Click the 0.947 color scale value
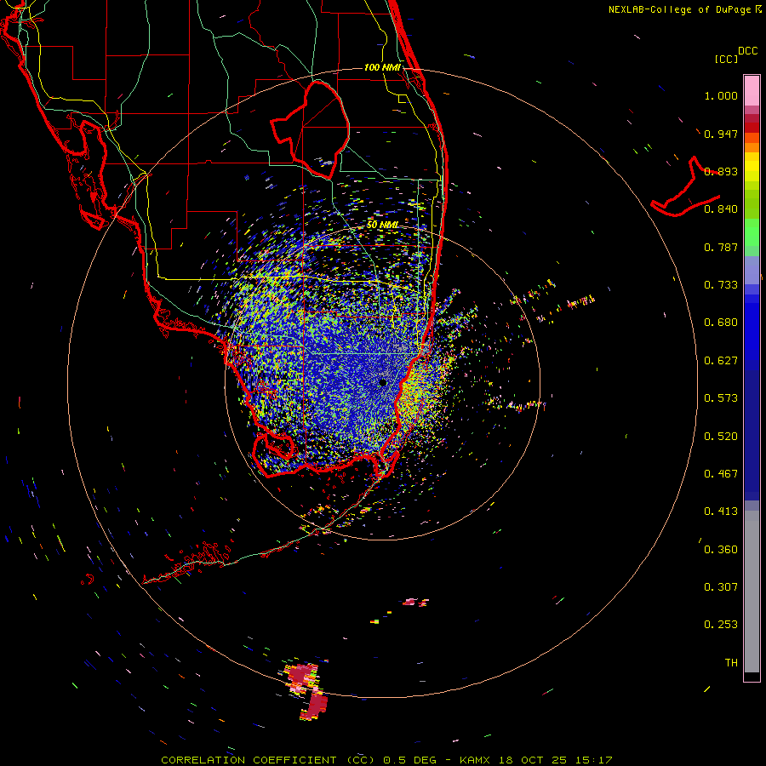This screenshot has width=766, height=766. point(721,134)
